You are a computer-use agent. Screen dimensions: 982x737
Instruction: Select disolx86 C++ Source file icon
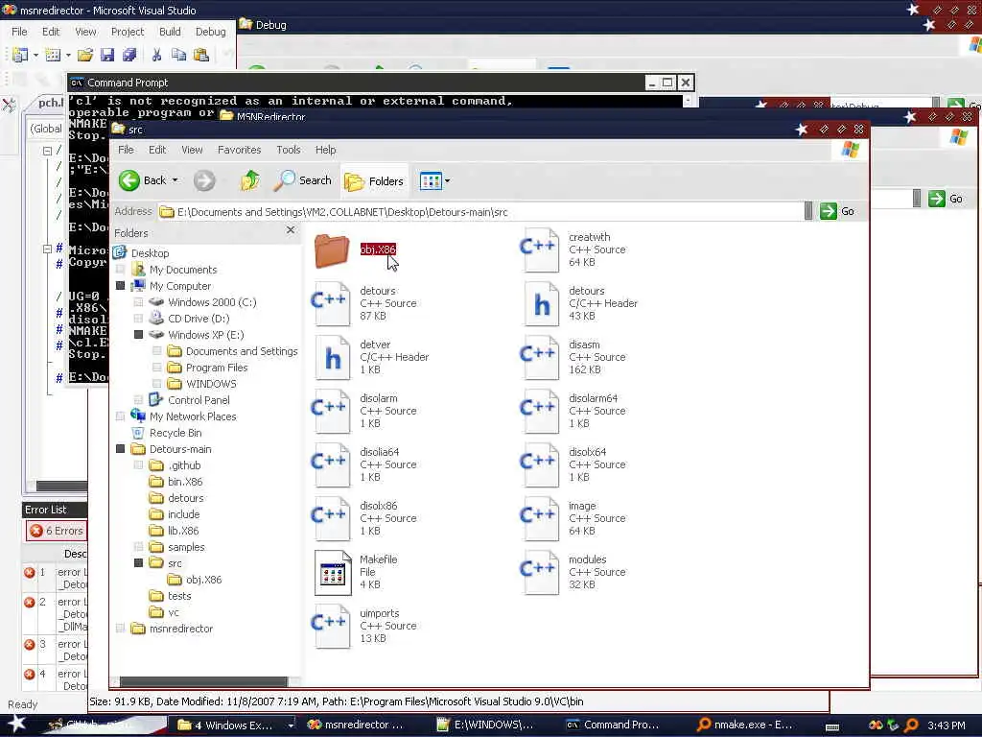330,519
